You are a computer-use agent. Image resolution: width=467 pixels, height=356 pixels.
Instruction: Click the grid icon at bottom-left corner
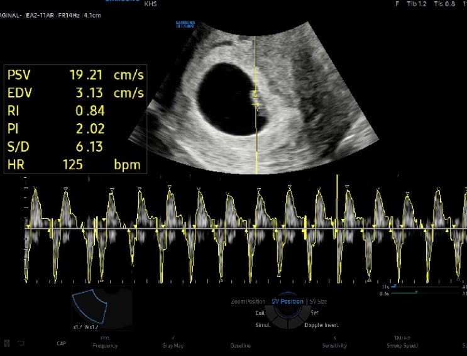tap(7, 343)
